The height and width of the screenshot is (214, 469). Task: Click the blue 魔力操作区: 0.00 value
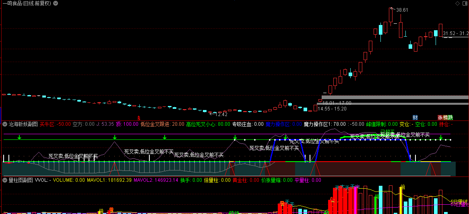tap(283, 124)
